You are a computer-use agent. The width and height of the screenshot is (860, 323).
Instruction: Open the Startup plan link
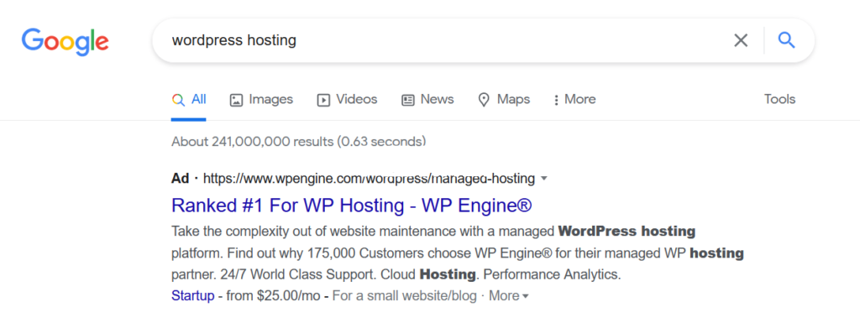[x=192, y=296]
